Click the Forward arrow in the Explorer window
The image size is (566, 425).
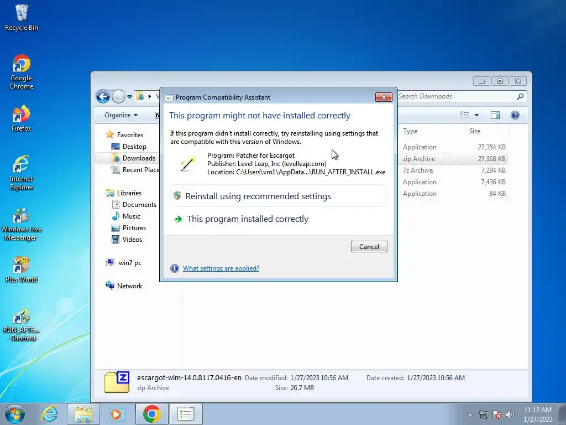(118, 96)
